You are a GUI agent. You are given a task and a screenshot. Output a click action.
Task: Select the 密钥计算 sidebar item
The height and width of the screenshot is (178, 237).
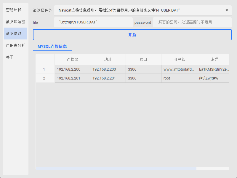point(14,10)
